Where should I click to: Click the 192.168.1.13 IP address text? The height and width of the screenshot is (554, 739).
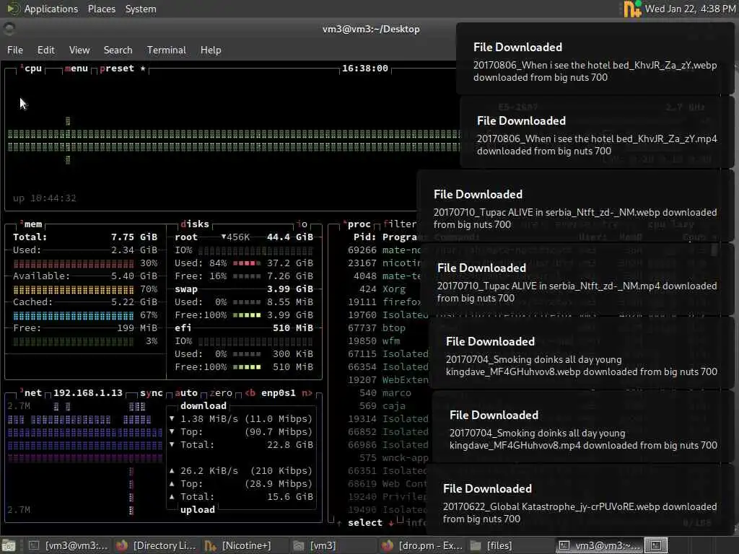[x=87, y=393]
